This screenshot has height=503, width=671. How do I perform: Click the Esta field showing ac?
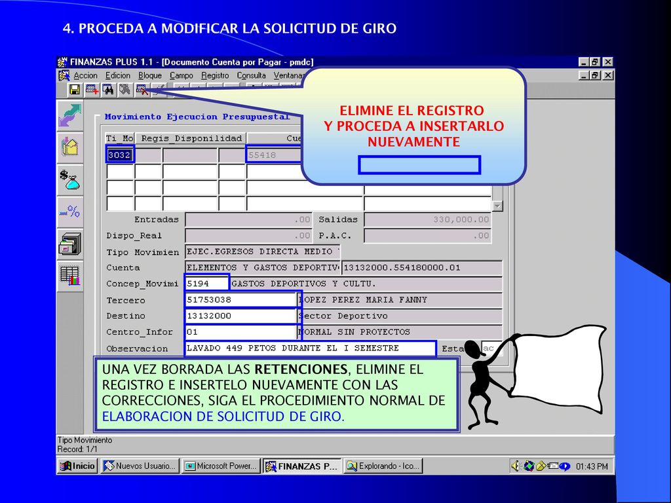(491, 348)
